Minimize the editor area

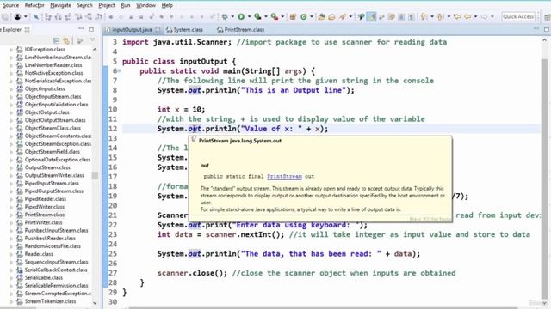tap(536, 28)
